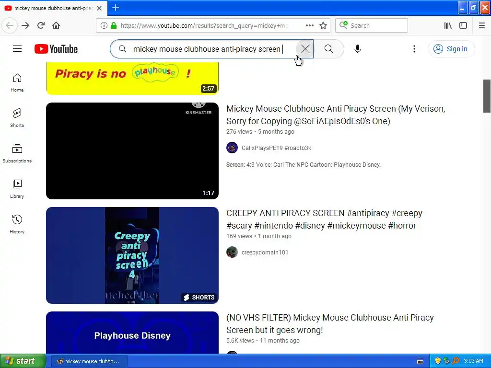Click the orange magnifier tray icon
The width and height of the screenshot is (491, 368).
(456, 361)
